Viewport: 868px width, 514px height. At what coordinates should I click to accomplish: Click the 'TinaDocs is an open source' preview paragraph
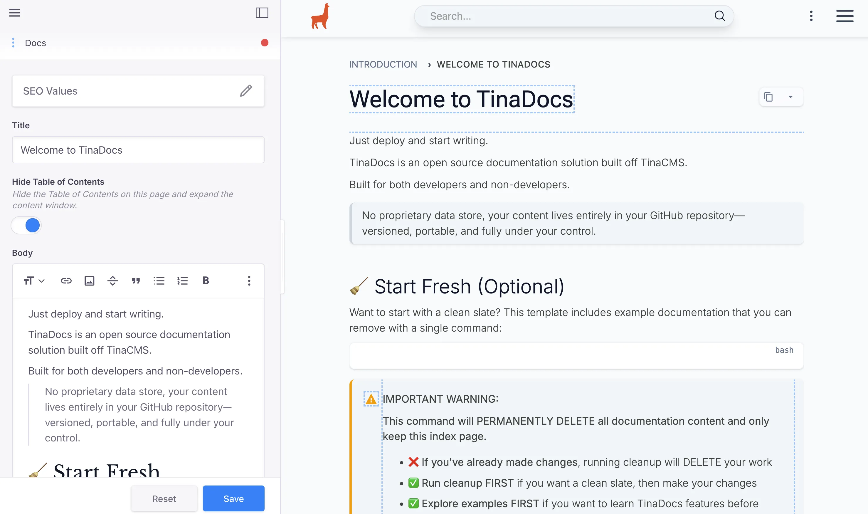tap(518, 162)
